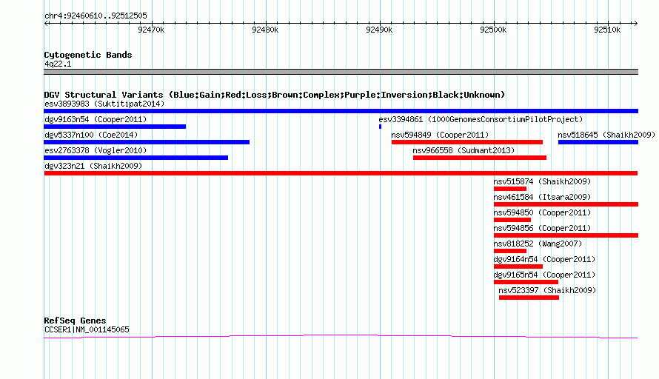
Task: Select the red bar under nsv461584
Action: [x=566, y=204]
